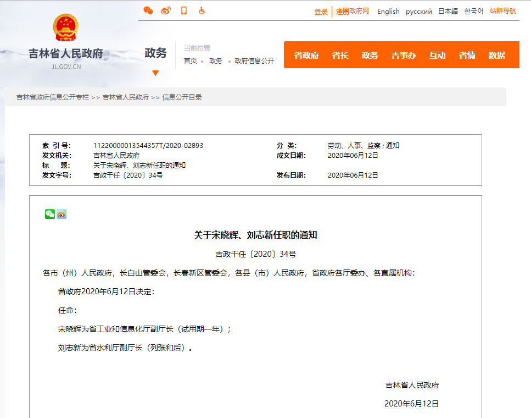Switch site language to English
Viewport: 531px width, 418px height.
pyautogui.click(x=388, y=12)
